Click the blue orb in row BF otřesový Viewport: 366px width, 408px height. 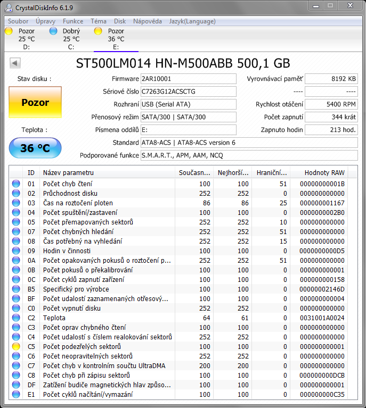click(x=16, y=299)
